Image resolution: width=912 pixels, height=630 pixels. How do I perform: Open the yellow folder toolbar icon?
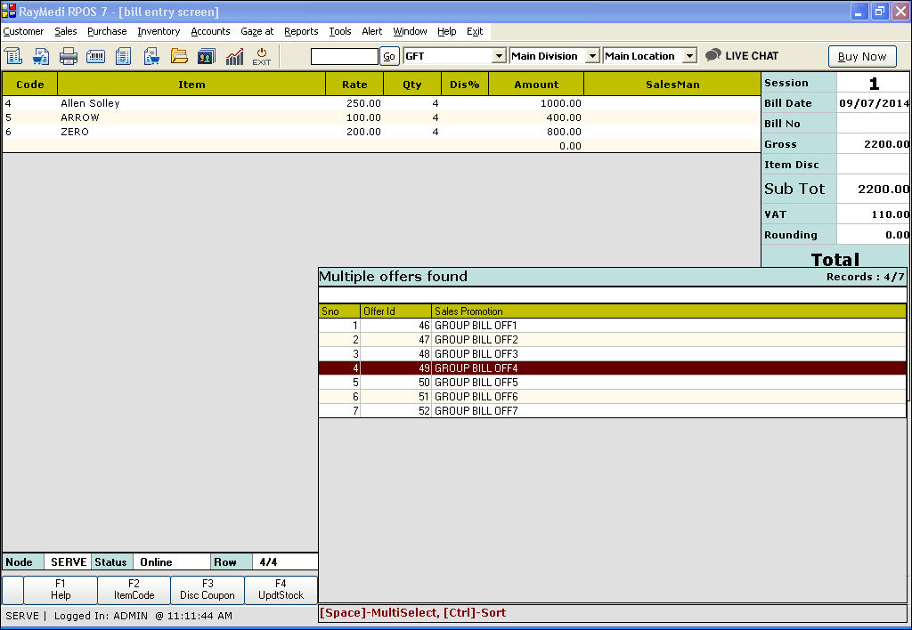click(x=179, y=56)
